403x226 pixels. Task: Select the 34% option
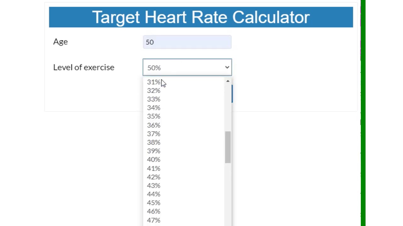(154, 108)
